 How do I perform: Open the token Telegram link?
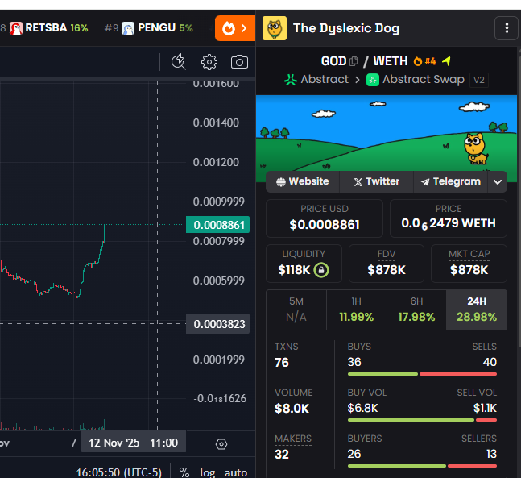point(451,181)
